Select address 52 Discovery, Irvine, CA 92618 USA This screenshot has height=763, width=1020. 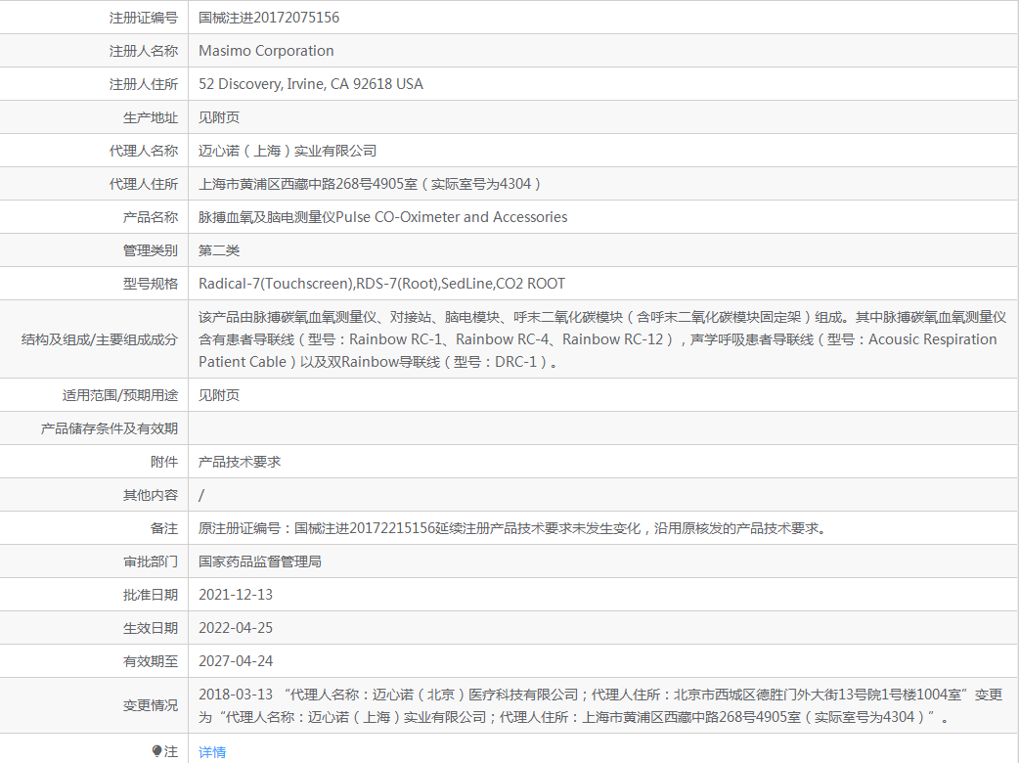311,84
